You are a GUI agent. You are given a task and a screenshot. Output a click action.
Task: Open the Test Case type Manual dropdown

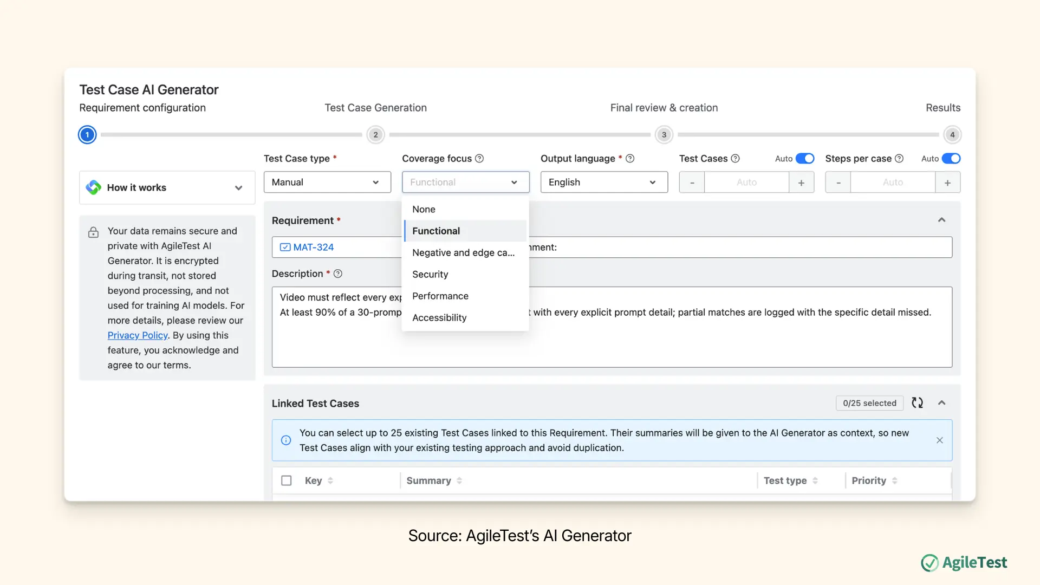327,182
